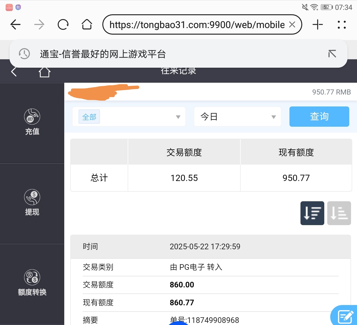Open a new tab with plus icon
The width and height of the screenshot is (357, 325).
click(318, 24)
